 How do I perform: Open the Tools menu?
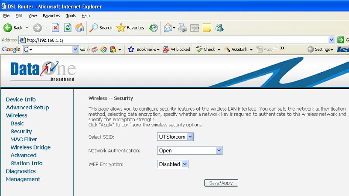pyautogui.click(x=71, y=15)
